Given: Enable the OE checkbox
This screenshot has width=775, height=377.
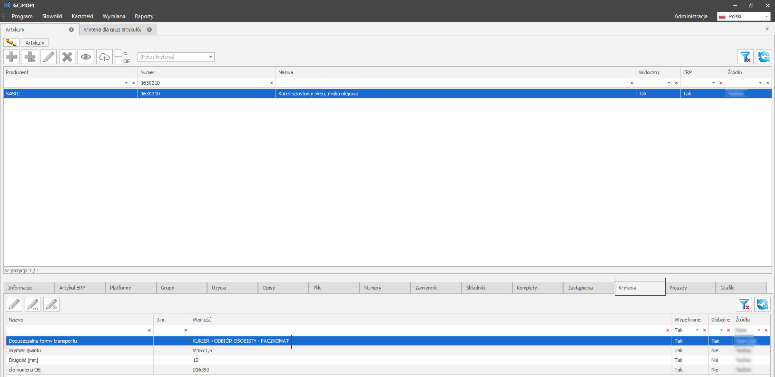Looking at the screenshot, I should coord(119,61).
